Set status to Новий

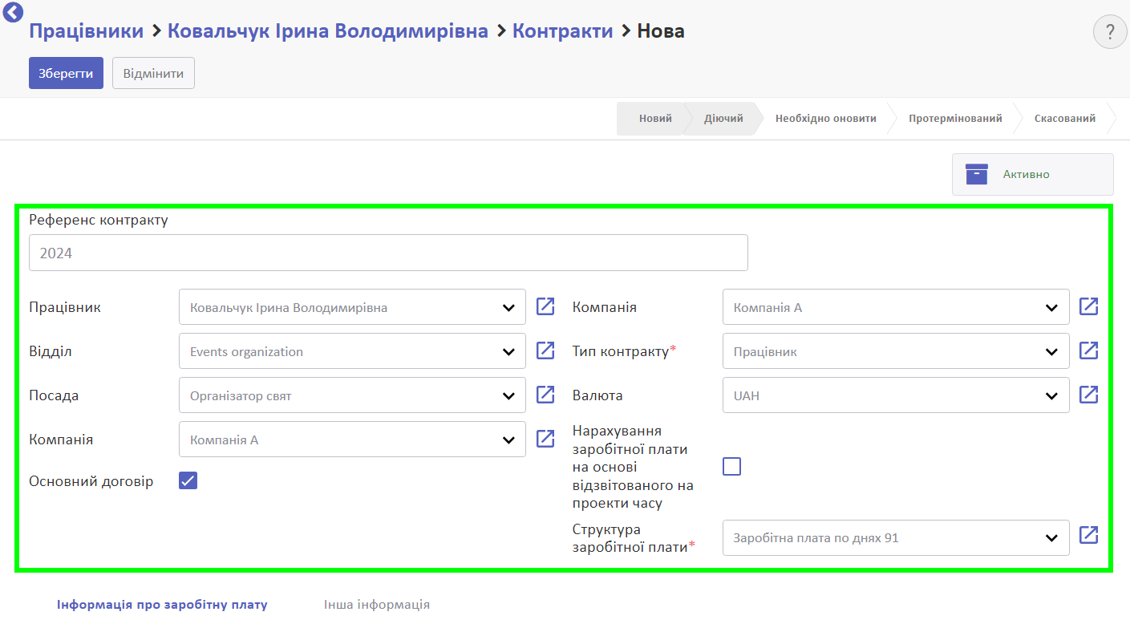(x=654, y=119)
